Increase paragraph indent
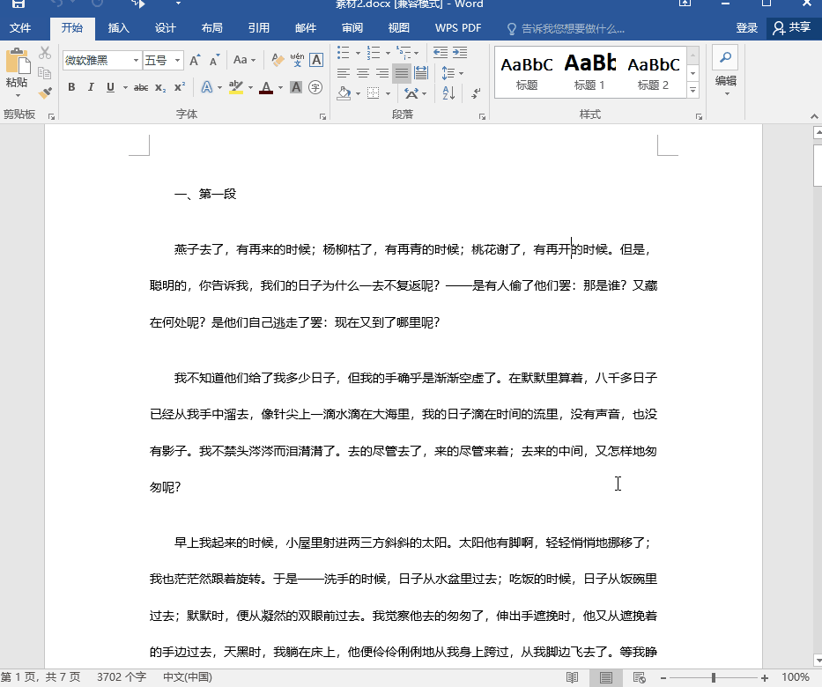This screenshot has height=687, width=822. point(460,52)
